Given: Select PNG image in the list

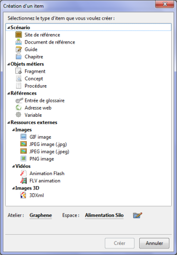Looking at the screenshot, I should (x=42, y=159).
